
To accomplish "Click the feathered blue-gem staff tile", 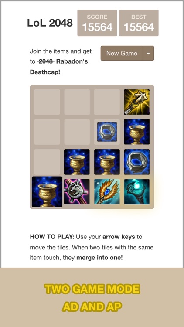I will [107, 192].
